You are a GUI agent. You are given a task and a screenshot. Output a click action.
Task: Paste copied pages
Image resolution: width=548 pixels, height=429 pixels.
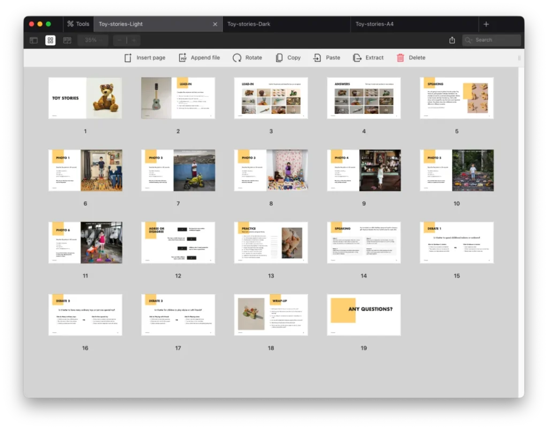[x=317, y=58]
